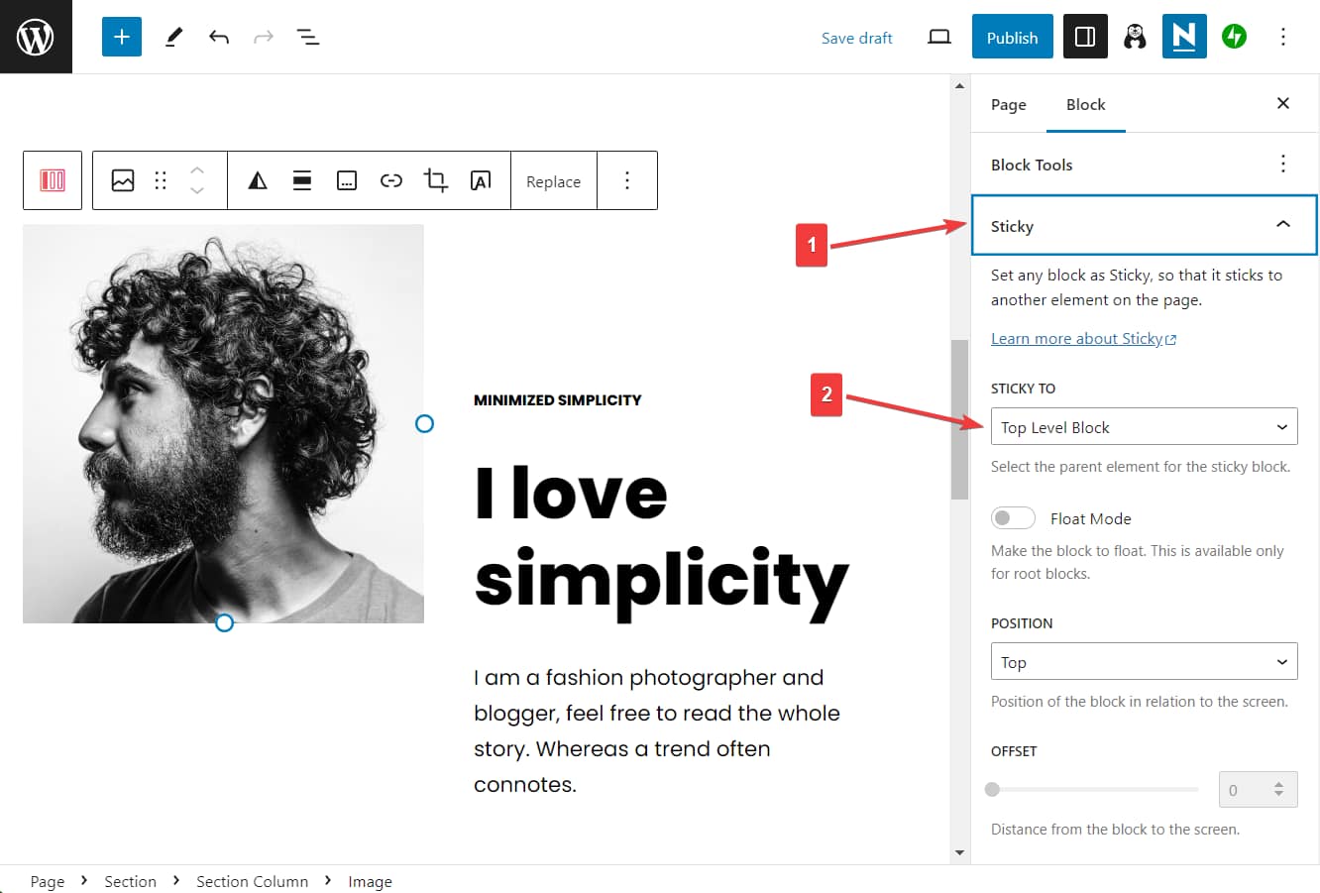The height and width of the screenshot is (893, 1320).
Task: Switch to the Page tab
Action: pyautogui.click(x=1008, y=105)
